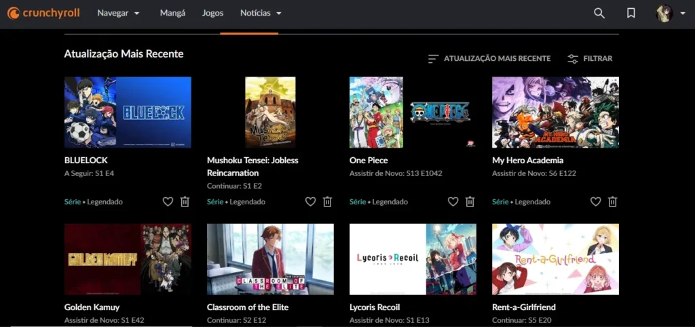This screenshot has width=695, height=327.
Task: Click 'Continuar: S2 E12' text
Action: click(236, 320)
